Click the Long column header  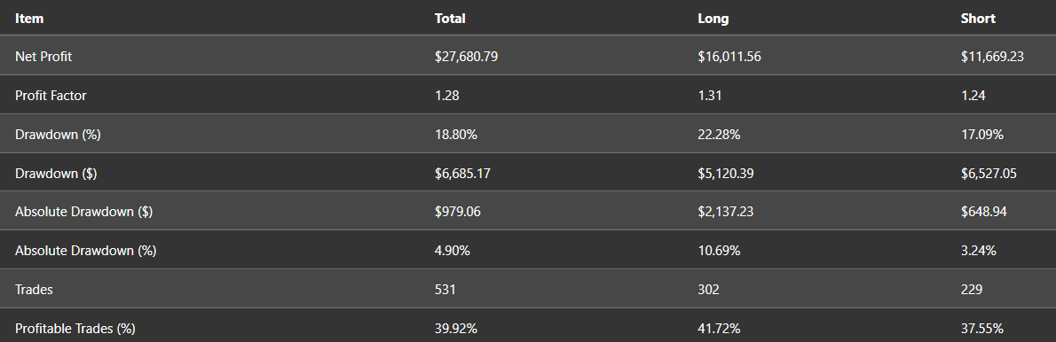(x=713, y=18)
